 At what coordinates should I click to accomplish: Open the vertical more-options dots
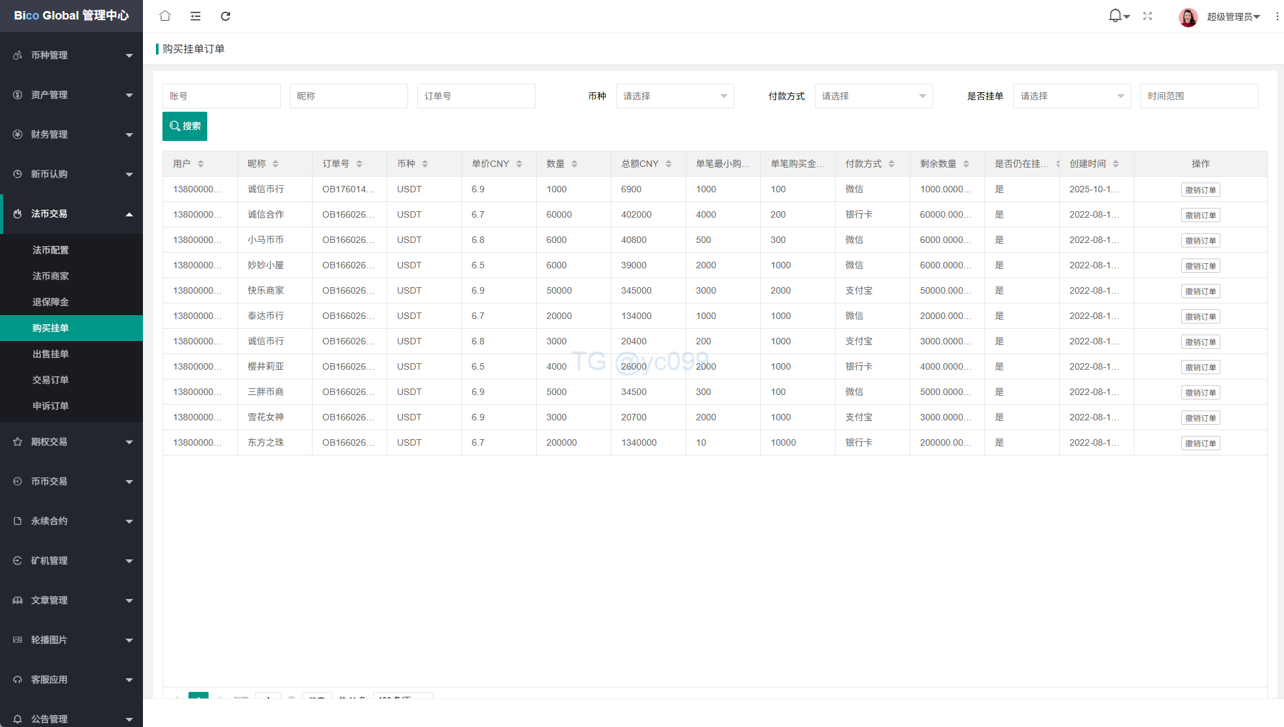pos(1277,16)
